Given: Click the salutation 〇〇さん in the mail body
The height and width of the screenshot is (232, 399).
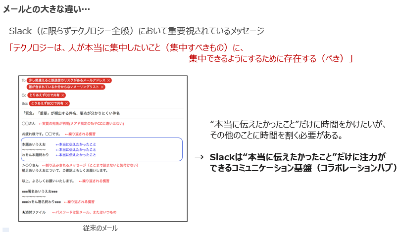Looking at the screenshot, I should click(29, 124).
